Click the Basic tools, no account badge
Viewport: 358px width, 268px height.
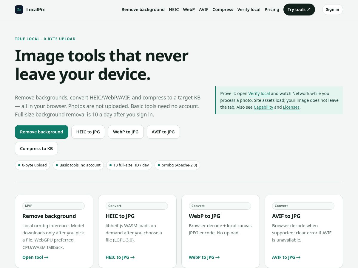click(x=78, y=165)
